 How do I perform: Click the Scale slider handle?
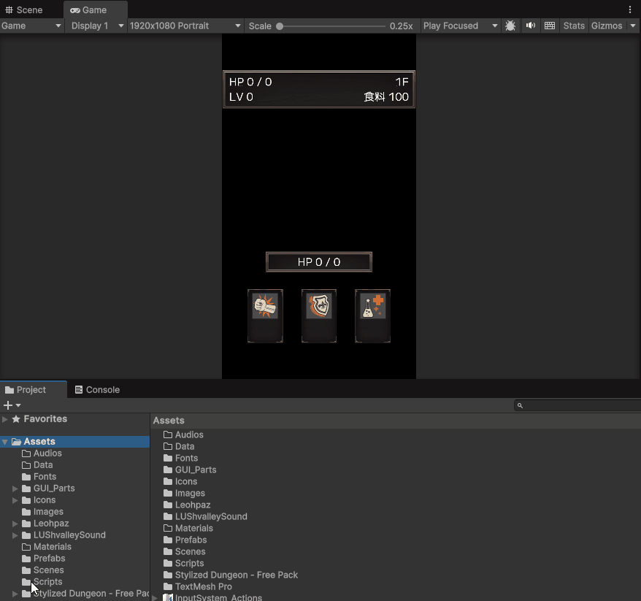coord(280,26)
